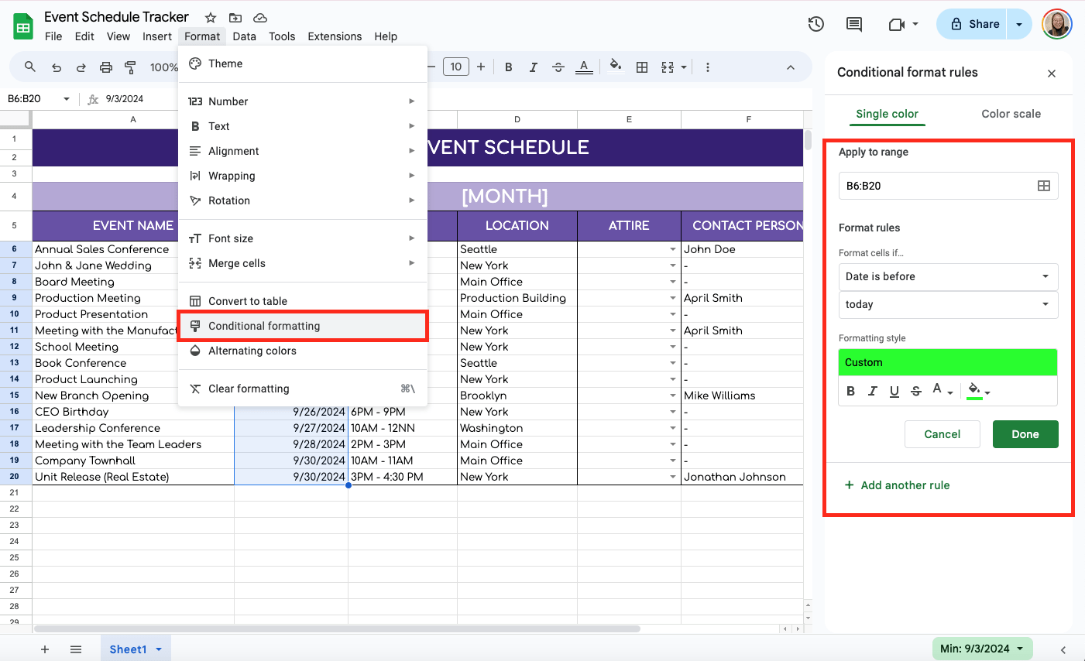Screen dimensions: 1085x661
Task: Print the spreadsheet
Action: pyautogui.click(x=106, y=67)
